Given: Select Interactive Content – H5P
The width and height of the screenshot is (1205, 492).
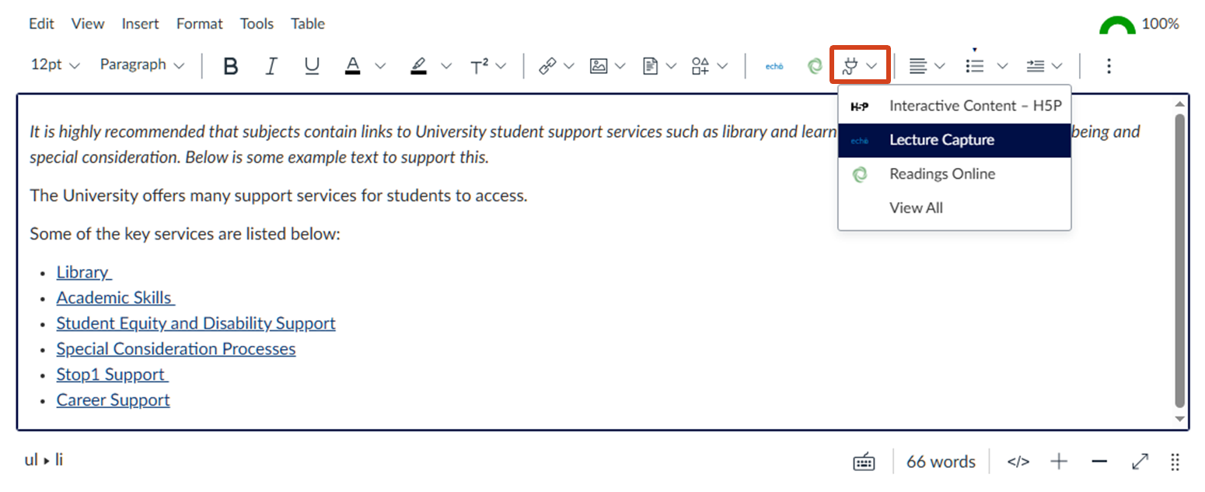Looking at the screenshot, I should 955,106.
